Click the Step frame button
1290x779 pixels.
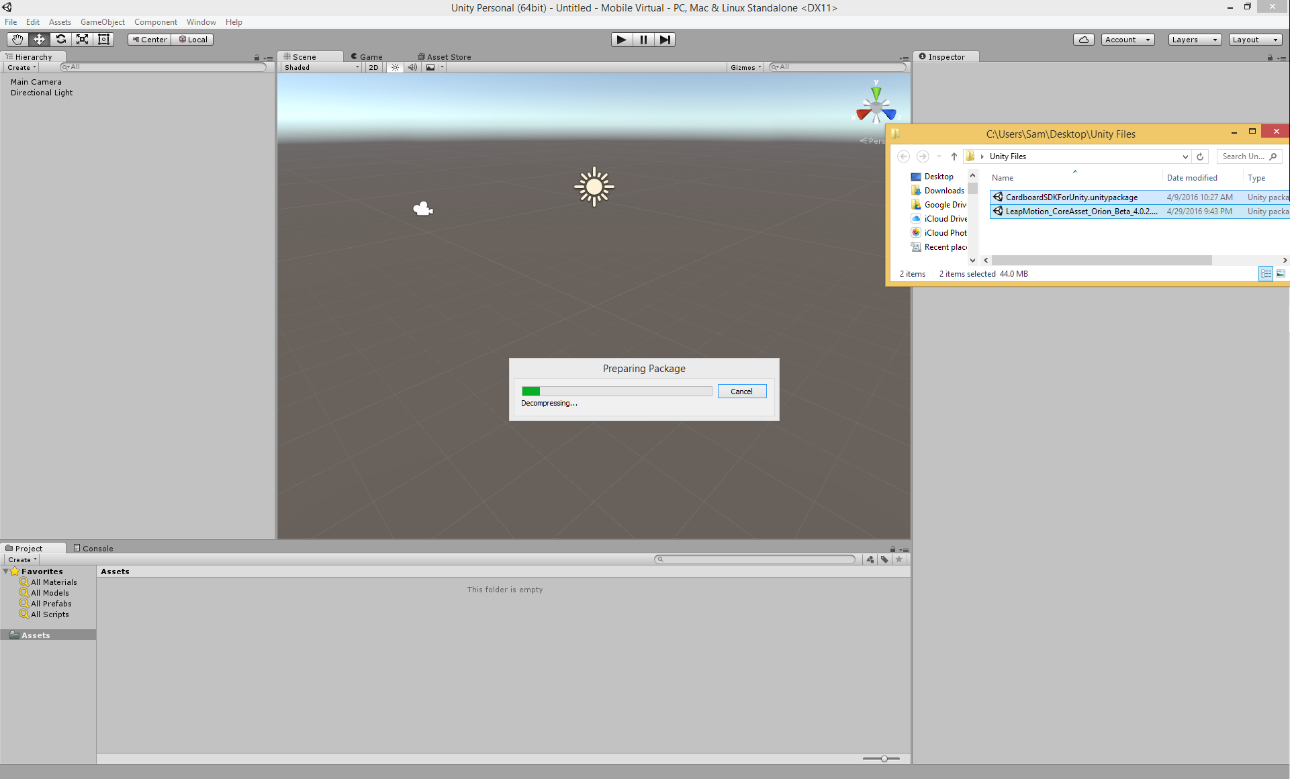(x=665, y=40)
